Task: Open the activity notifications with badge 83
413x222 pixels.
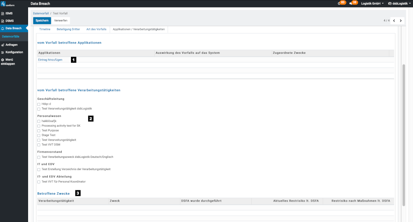Action: (x=339, y=3)
